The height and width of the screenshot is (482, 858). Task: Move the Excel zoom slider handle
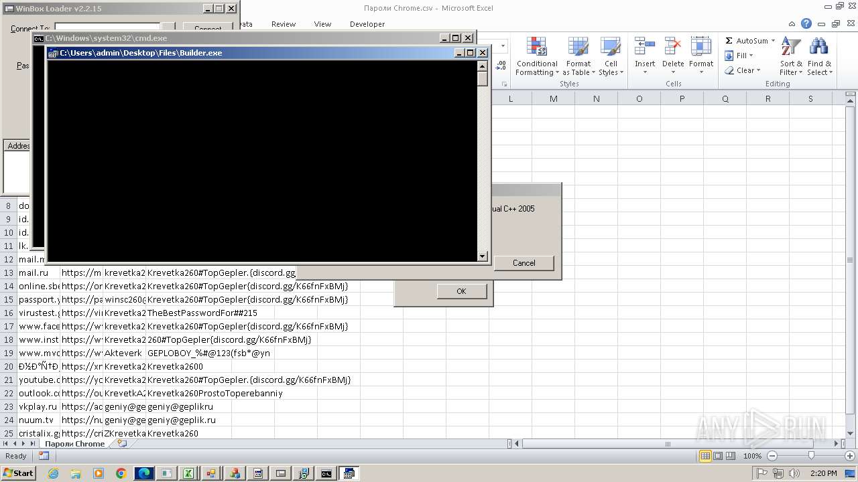(811, 456)
